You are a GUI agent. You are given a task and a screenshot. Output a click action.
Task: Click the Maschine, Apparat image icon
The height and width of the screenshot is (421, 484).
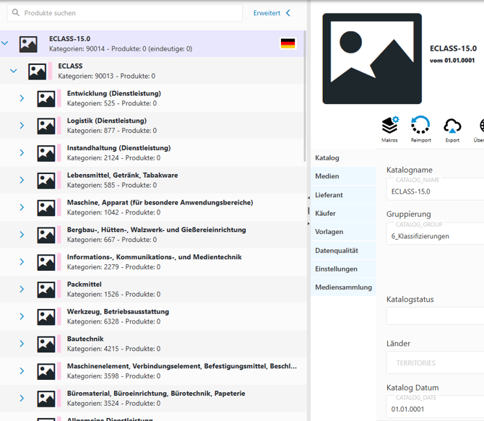click(x=46, y=208)
